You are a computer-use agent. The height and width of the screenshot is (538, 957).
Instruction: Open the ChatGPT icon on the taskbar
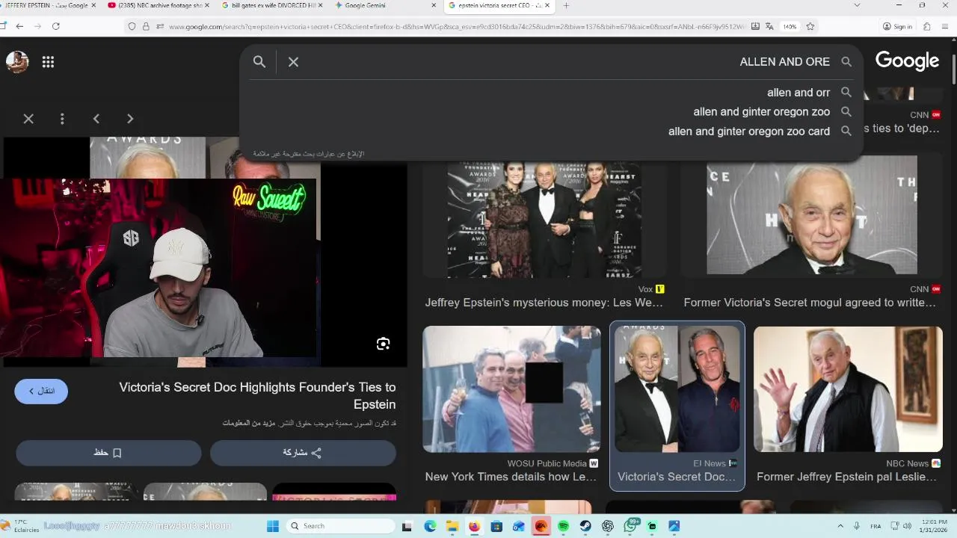pyautogui.click(x=608, y=526)
